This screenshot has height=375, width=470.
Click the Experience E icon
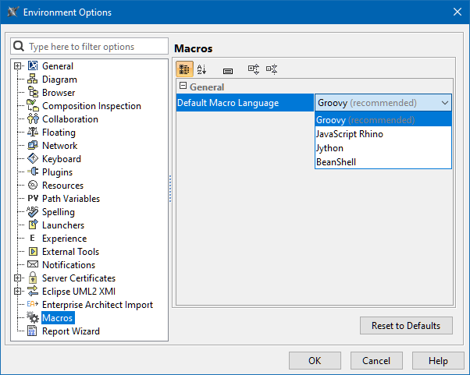pos(33,238)
